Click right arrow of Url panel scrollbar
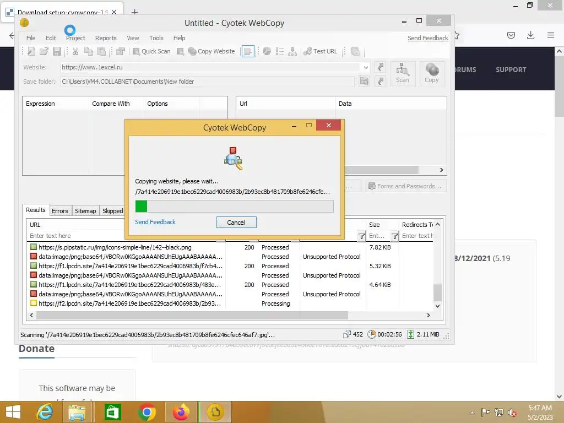This screenshot has width=564, height=423. [441, 170]
